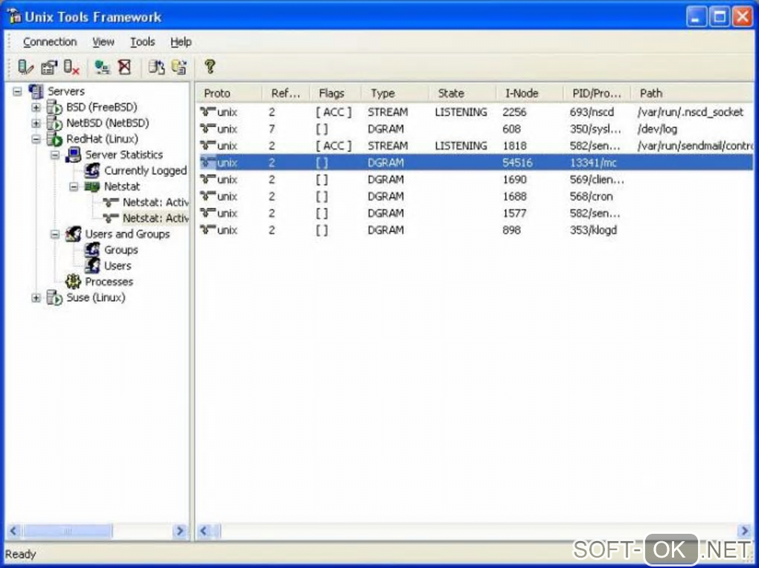The width and height of the screenshot is (759, 568).
Task: Sort by the Flags column header
Action: point(336,93)
